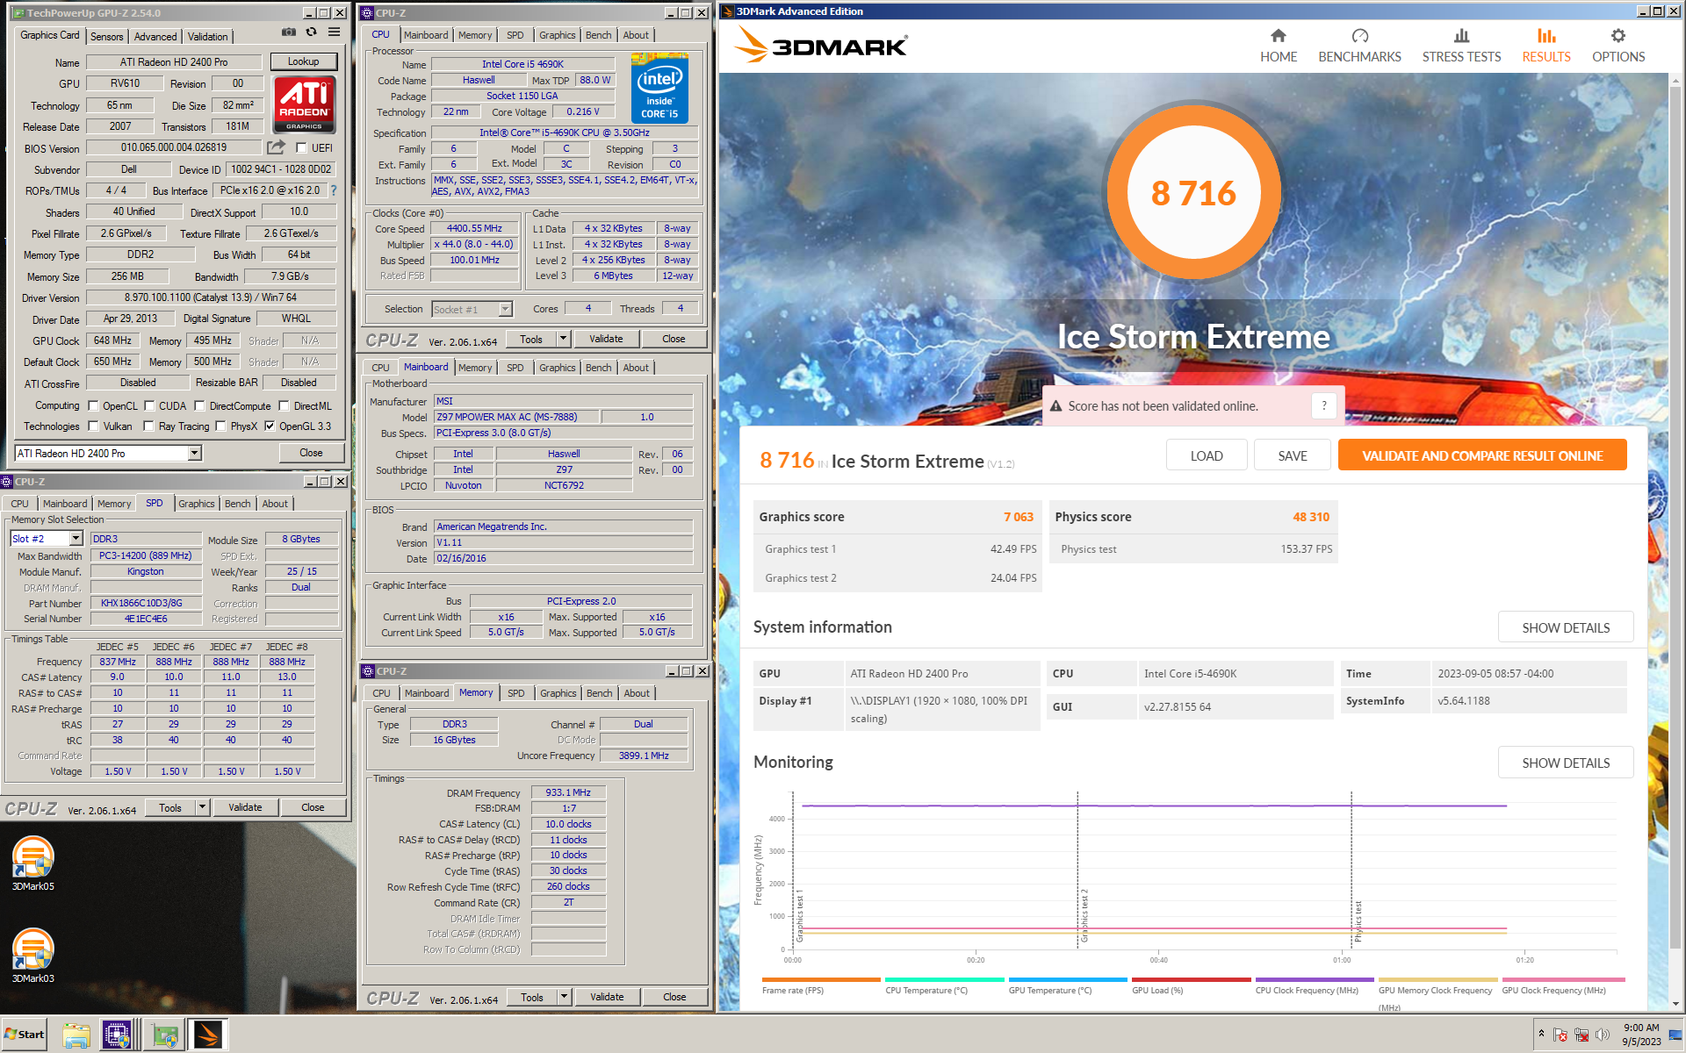The image size is (1686, 1053).
Task: Open About tab in CPU-Z SPD window
Action: pos(275,504)
